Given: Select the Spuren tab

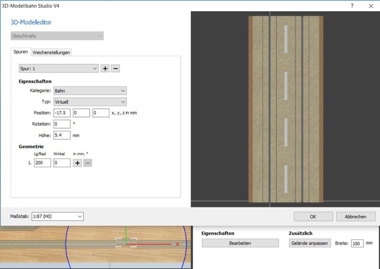Looking at the screenshot, I should (x=21, y=52).
